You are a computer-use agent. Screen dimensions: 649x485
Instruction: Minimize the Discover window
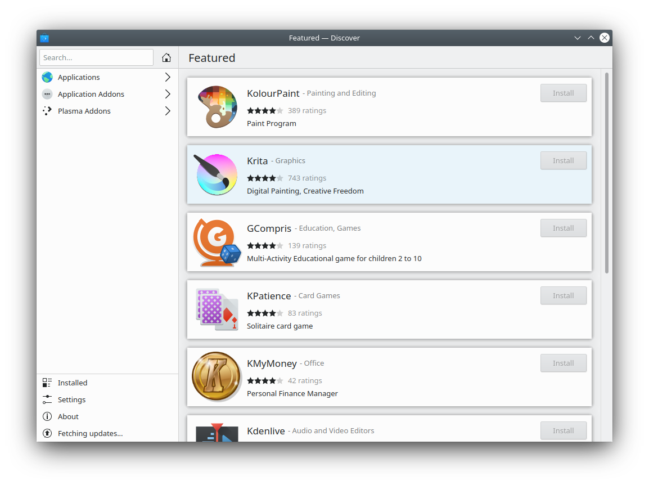(578, 38)
